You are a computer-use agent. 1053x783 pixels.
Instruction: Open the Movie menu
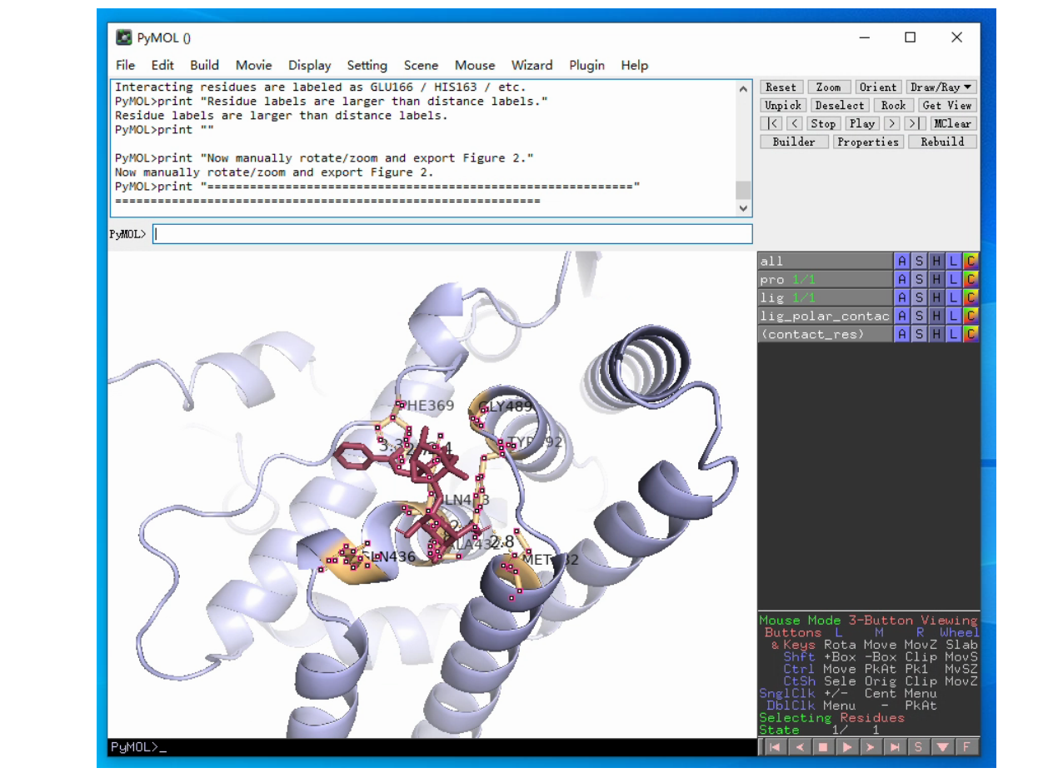pyautogui.click(x=253, y=65)
